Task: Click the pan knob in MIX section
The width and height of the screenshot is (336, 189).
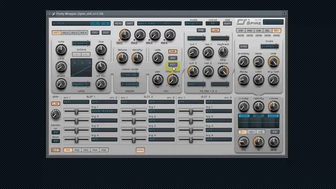Action: point(157,79)
